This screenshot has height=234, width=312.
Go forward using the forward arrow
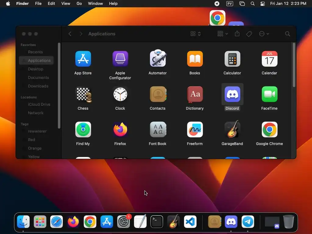pyautogui.click(x=81, y=34)
